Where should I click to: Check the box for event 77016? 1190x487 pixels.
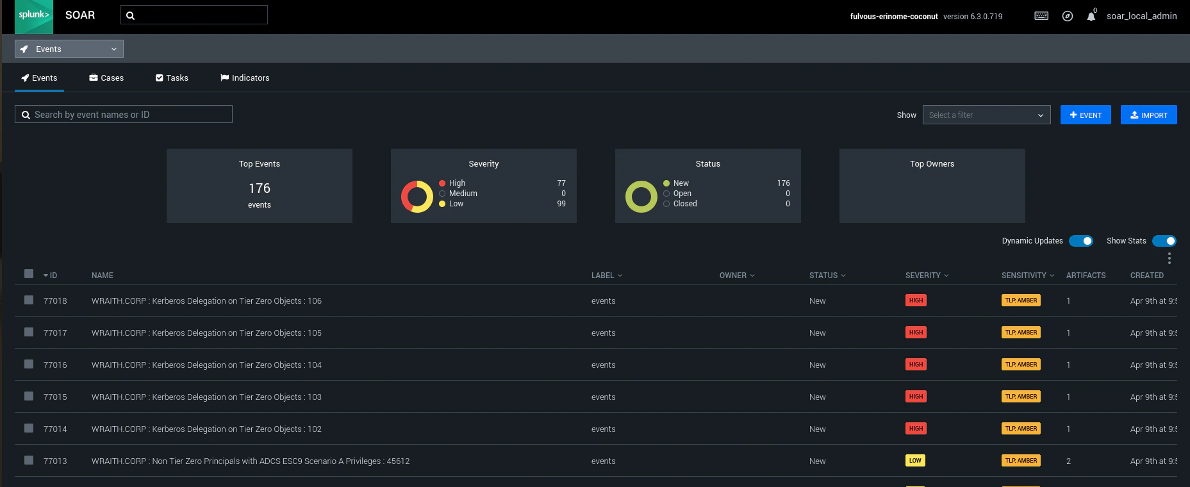click(29, 364)
